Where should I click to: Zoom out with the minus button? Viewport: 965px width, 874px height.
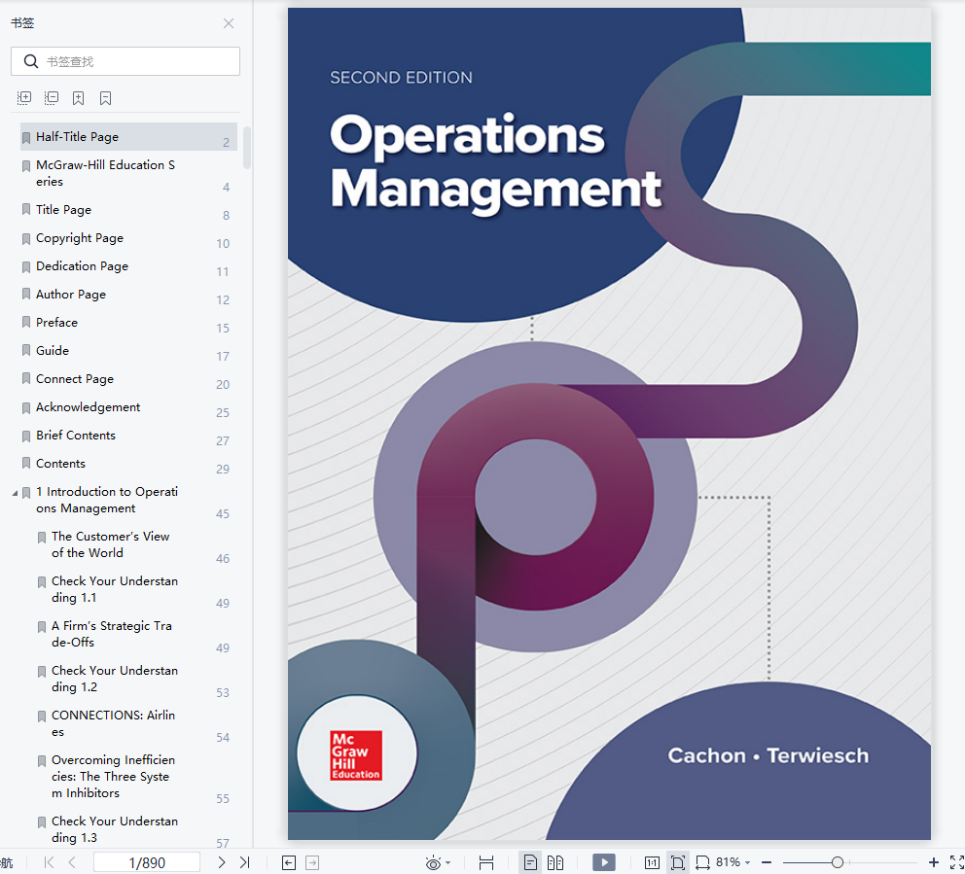(x=767, y=862)
